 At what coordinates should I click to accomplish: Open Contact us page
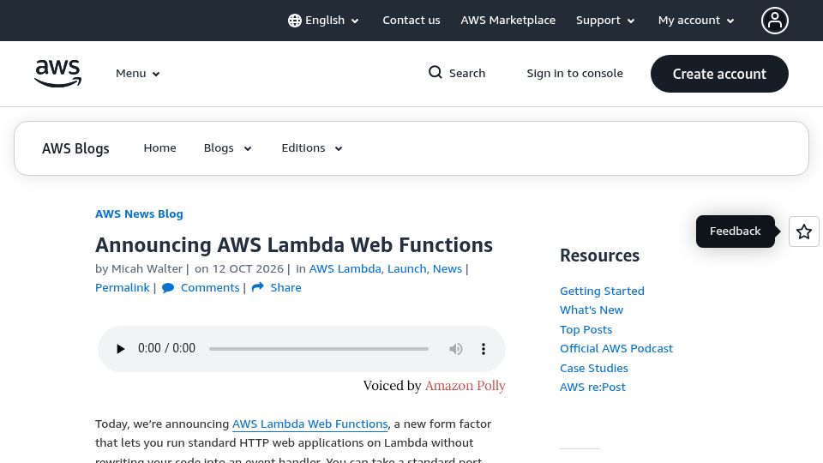[x=411, y=20]
